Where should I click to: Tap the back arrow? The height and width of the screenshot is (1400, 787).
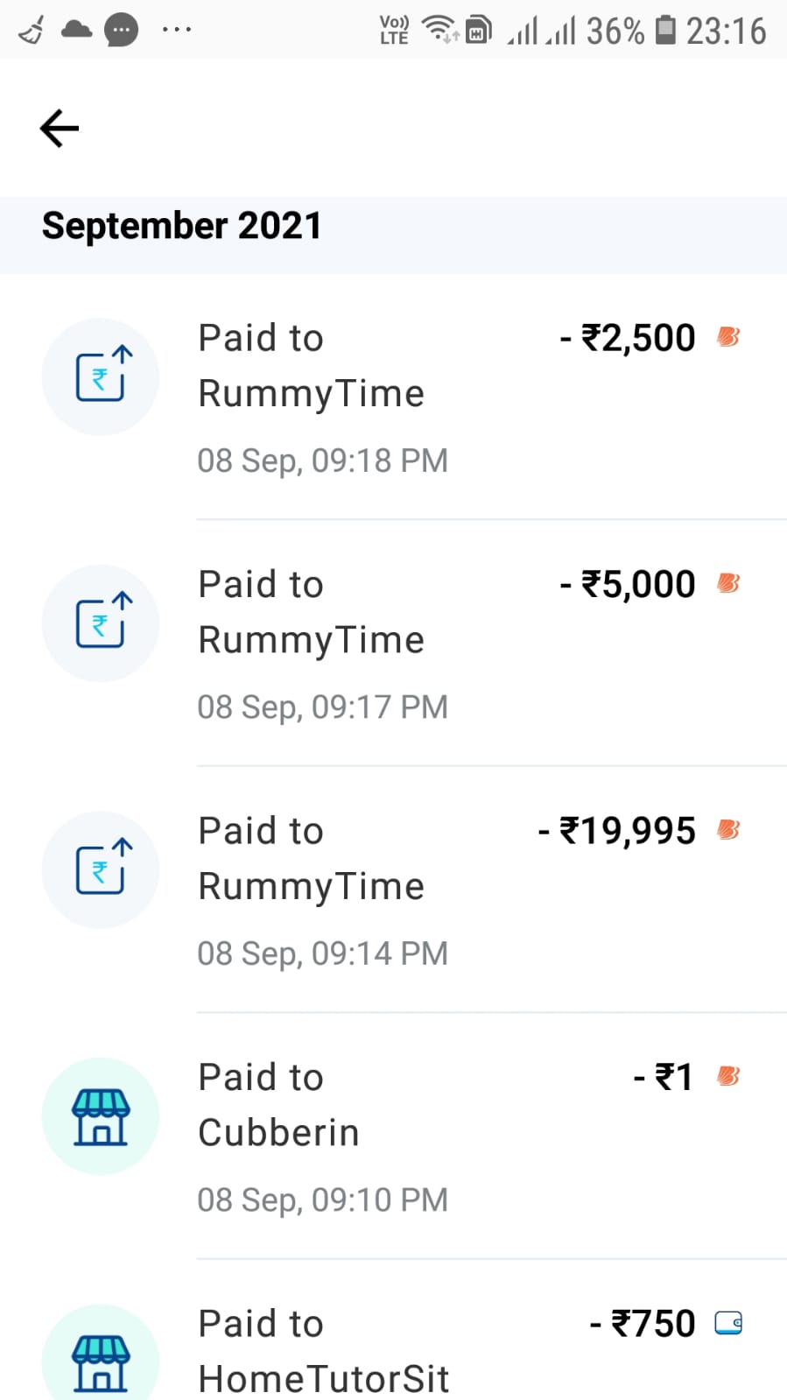(60, 129)
